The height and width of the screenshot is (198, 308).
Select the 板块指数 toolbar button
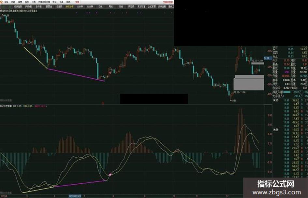pos(18,7)
